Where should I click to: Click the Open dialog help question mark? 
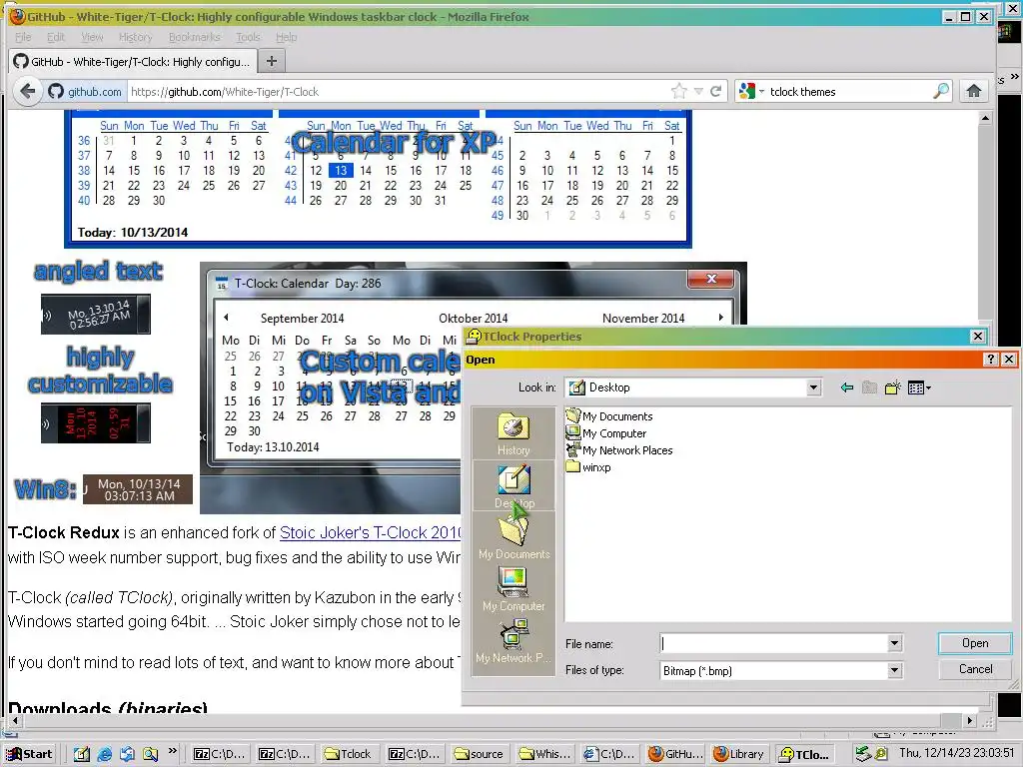pos(990,360)
